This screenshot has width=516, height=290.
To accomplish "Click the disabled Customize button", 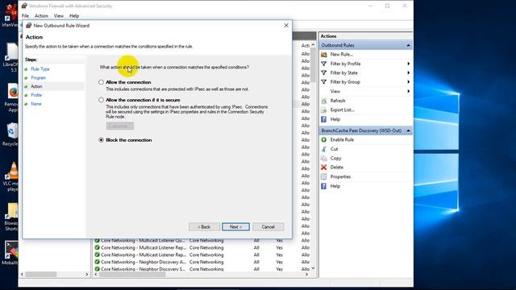I will (x=120, y=126).
